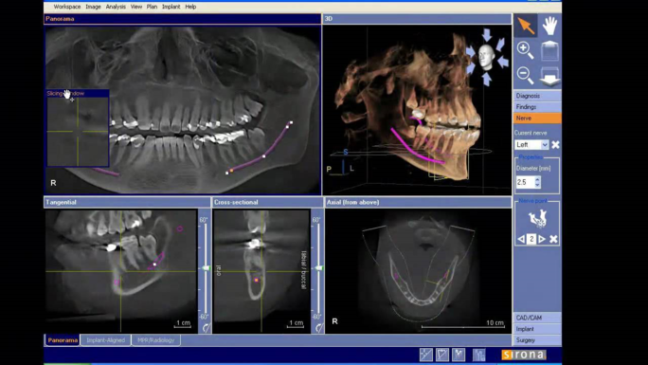This screenshot has height=365, width=648.
Task: Increase the nerve Diameter stepper value
Action: [x=537, y=179]
